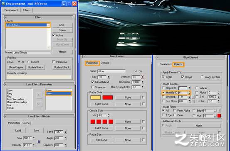Viewport: 230px width, 151px height.
Task: Click the app icon in Environment and Effects title bar
Action: coord(3,3)
